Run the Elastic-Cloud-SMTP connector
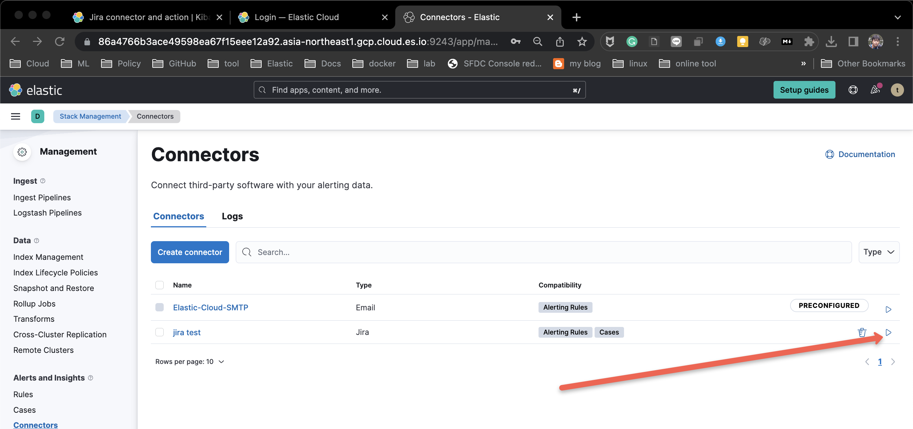 (888, 309)
